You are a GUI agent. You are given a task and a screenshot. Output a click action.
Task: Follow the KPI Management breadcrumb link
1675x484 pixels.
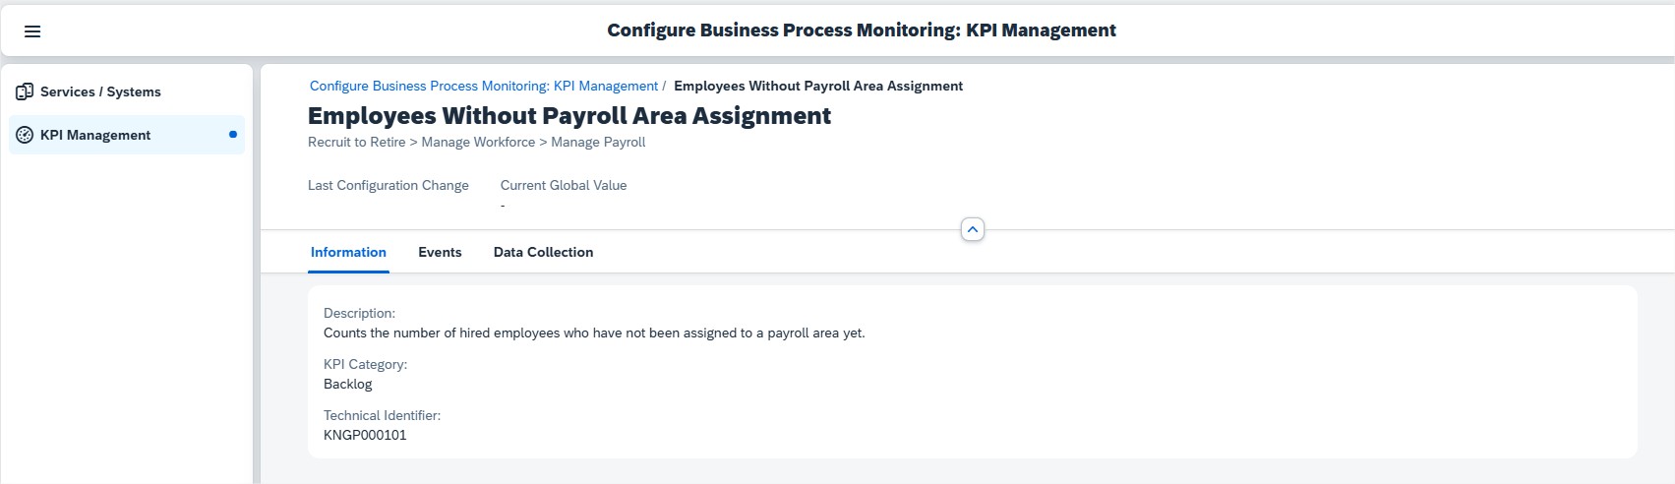pos(484,86)
